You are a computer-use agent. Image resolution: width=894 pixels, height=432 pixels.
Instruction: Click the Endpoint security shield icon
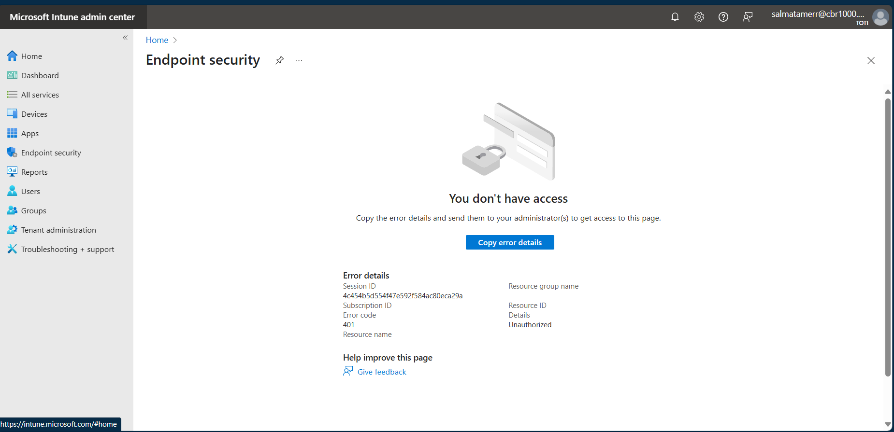tap(12, 153)
